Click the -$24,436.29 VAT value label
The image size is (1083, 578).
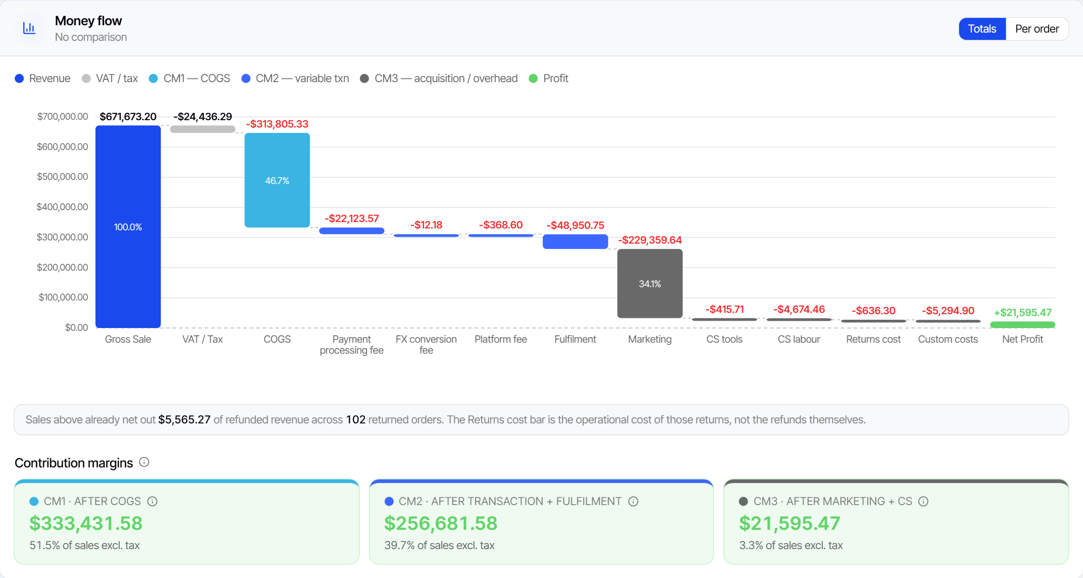202,117
